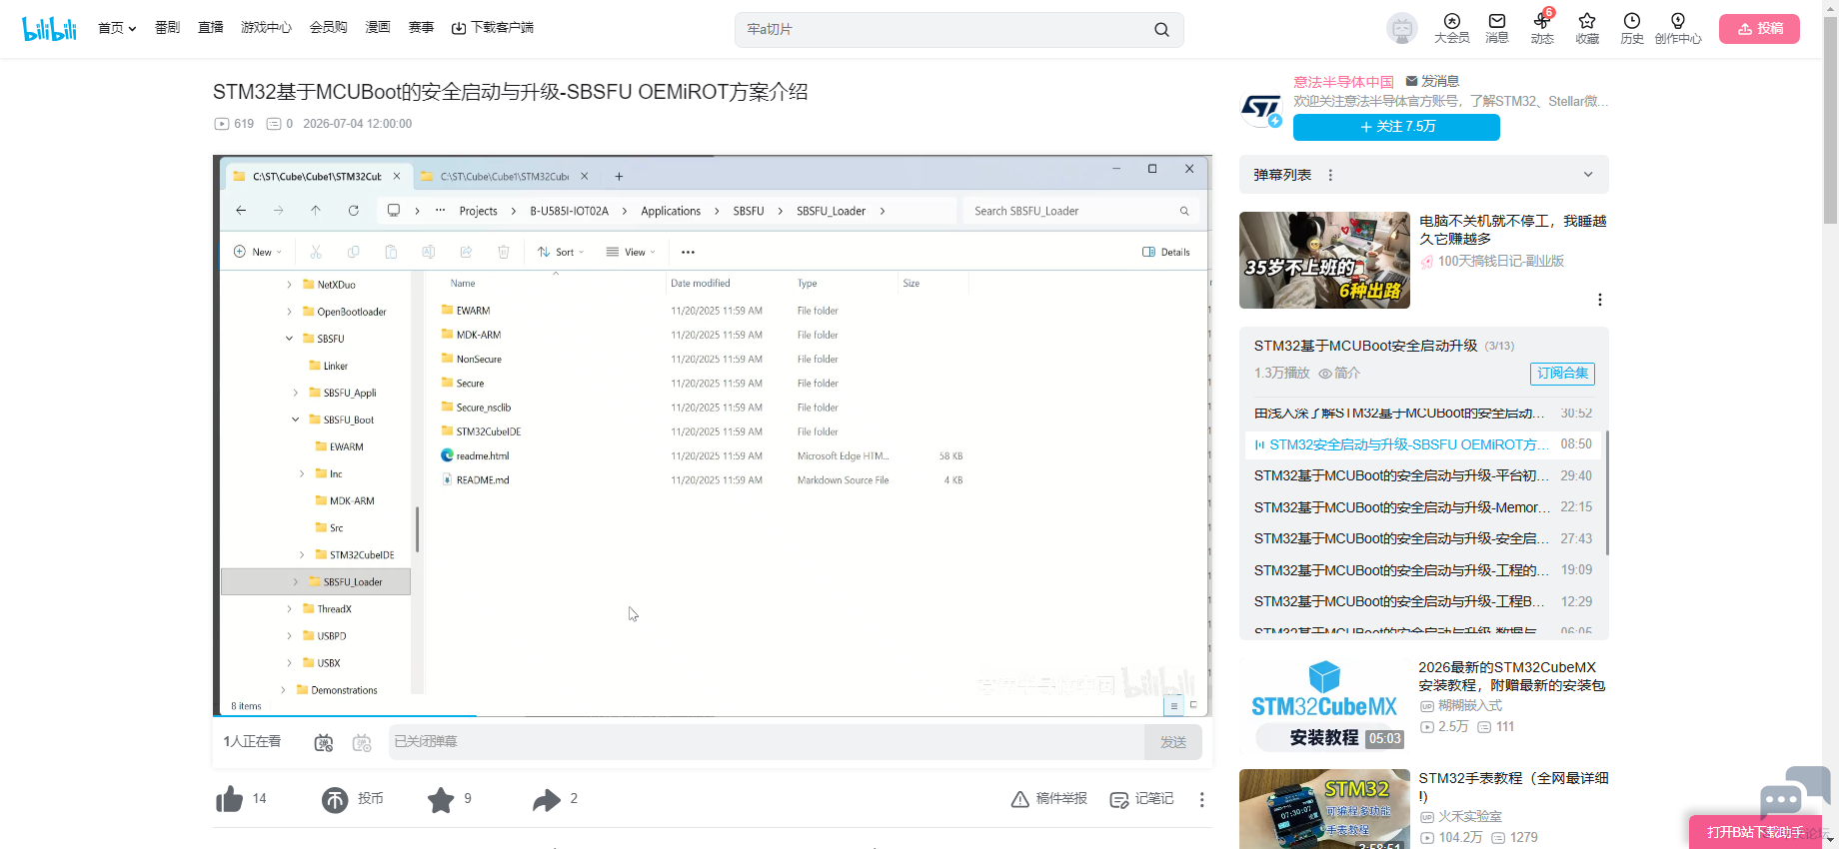1839x849 pixels.
Task: Open STM32CubeMX 安装教程 video thumbnail
Action: pyautogui.click(x=1324, y=705)
